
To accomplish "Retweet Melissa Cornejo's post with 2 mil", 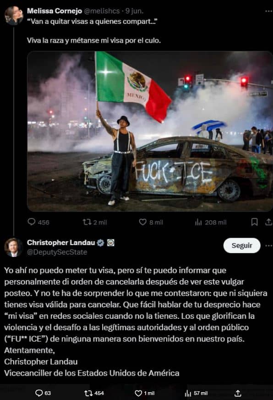I will pyautogui.click(x=95, y=222).
